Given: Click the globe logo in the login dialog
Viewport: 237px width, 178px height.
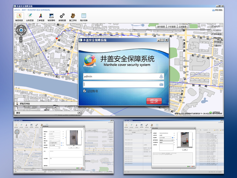Looking at the screenshot, I should point(90,61).
